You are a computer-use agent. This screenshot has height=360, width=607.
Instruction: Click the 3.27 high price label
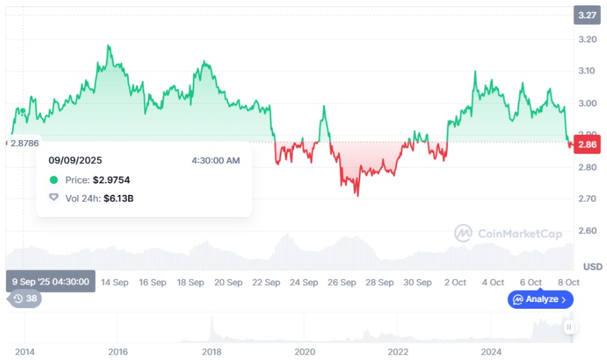tap(587, 15)
